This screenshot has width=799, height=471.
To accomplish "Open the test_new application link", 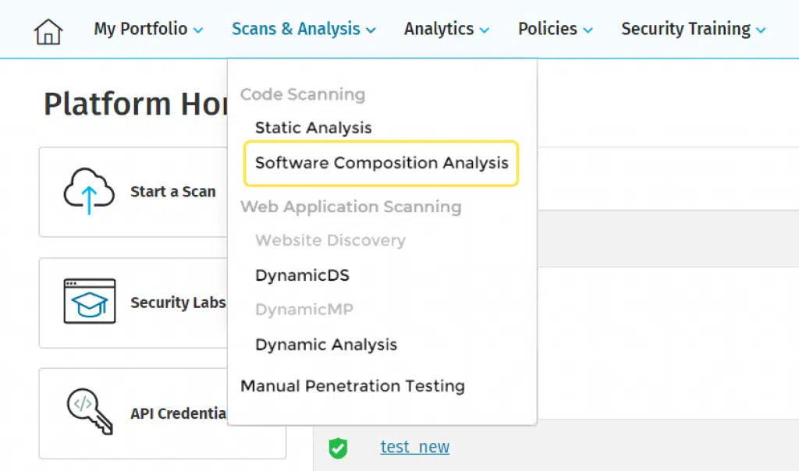I will pos(415,447).
